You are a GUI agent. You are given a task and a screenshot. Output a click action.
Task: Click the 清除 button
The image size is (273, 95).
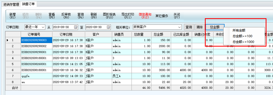pos(200,27)
